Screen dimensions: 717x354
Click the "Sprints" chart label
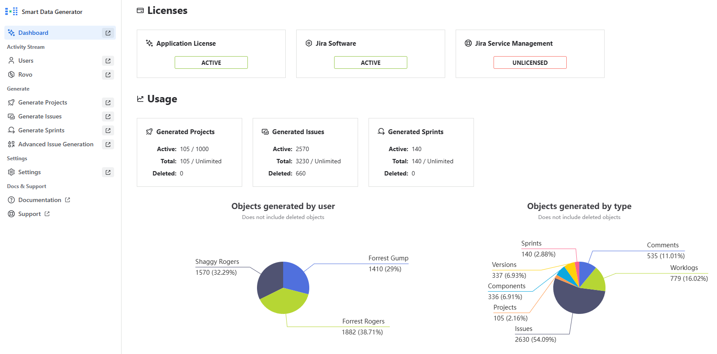(531, 243)
